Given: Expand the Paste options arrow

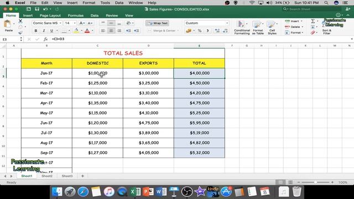Looking at the screenshot, I should [14, 24].
